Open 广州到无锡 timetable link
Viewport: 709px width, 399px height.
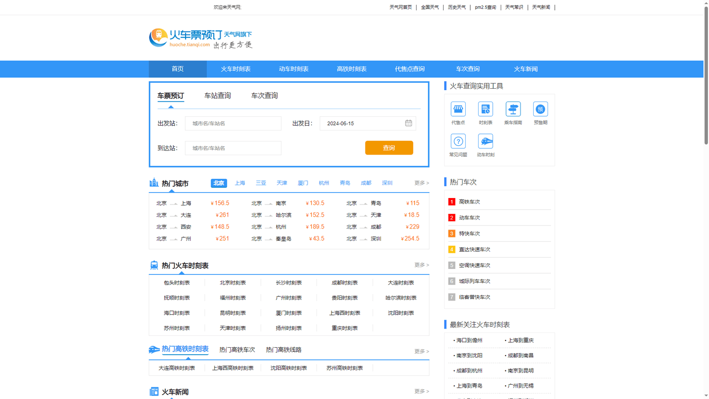point(520,386)
